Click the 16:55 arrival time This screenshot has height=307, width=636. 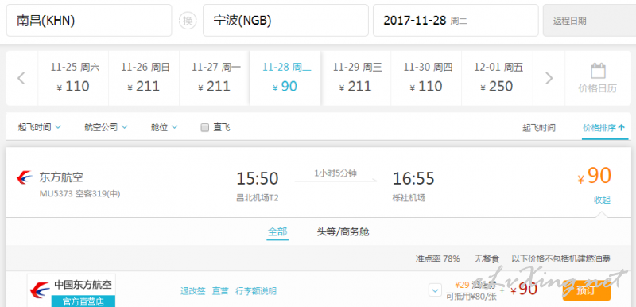click(x=413, y=178)
